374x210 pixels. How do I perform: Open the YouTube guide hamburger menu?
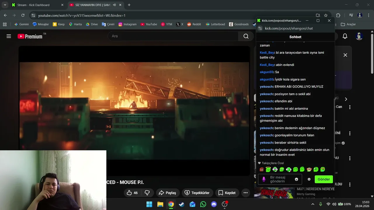pyautogui.click(x=9, y=36)
